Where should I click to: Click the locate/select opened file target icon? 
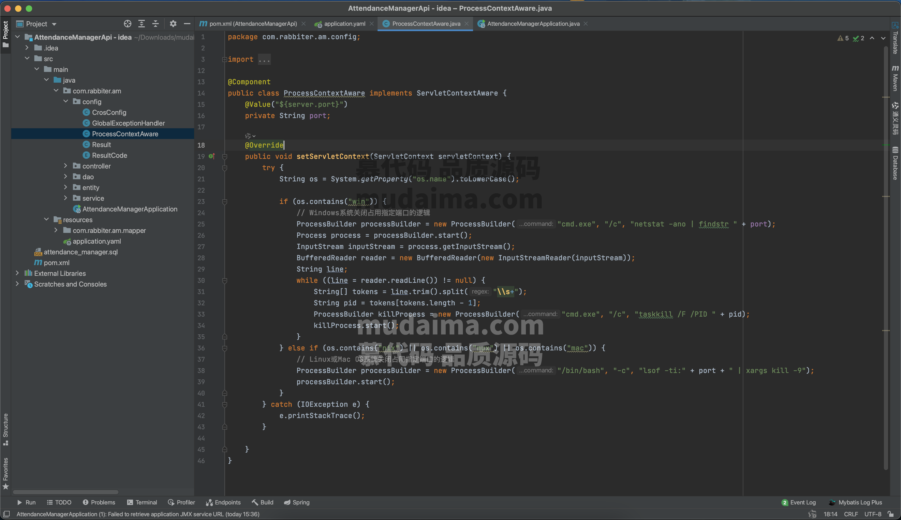[127, 24]
